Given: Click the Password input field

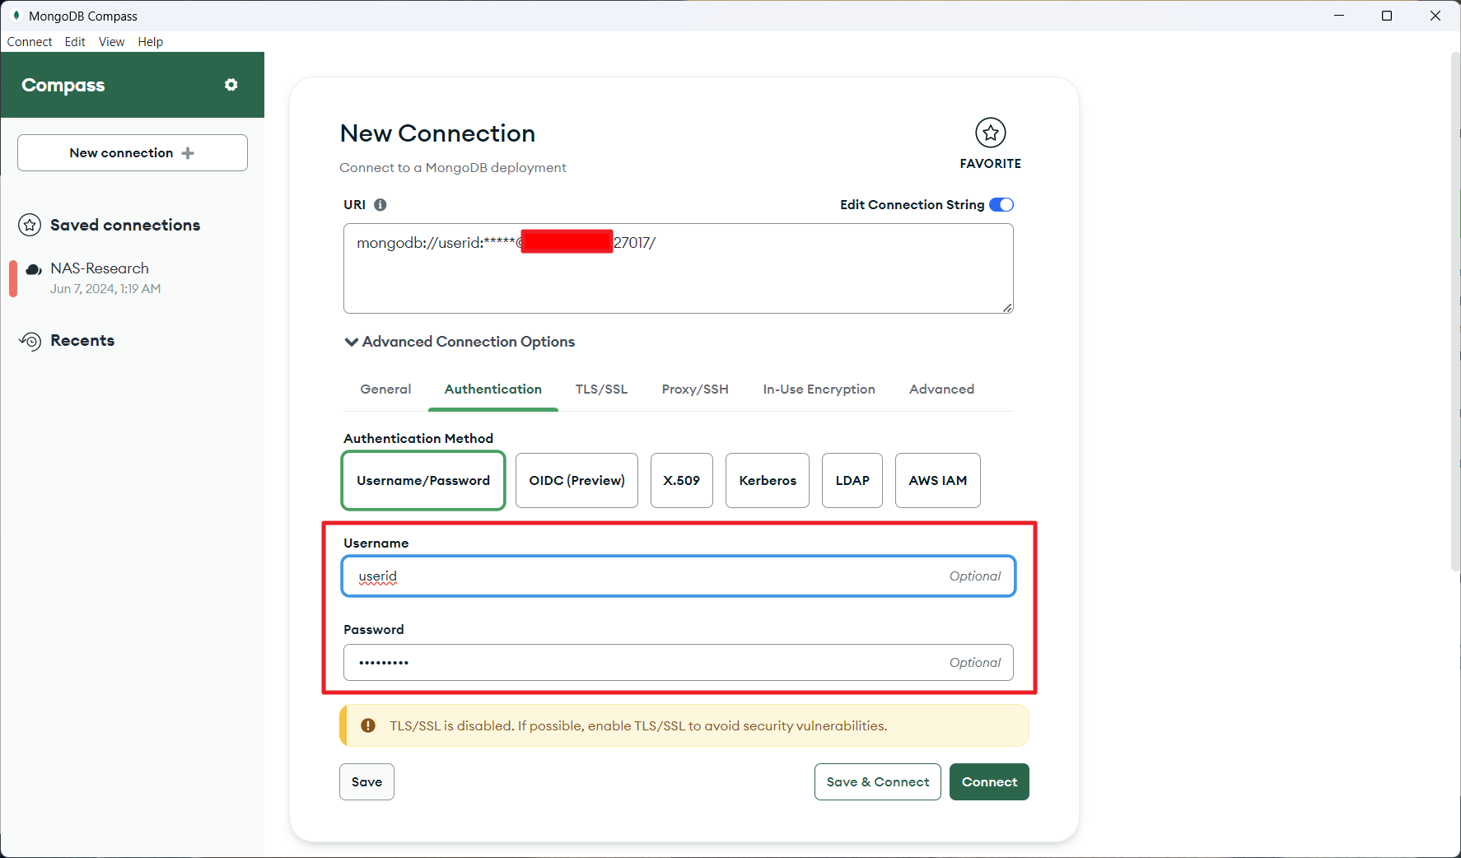Looking at the screenshot, I should [x=679, y=663].
